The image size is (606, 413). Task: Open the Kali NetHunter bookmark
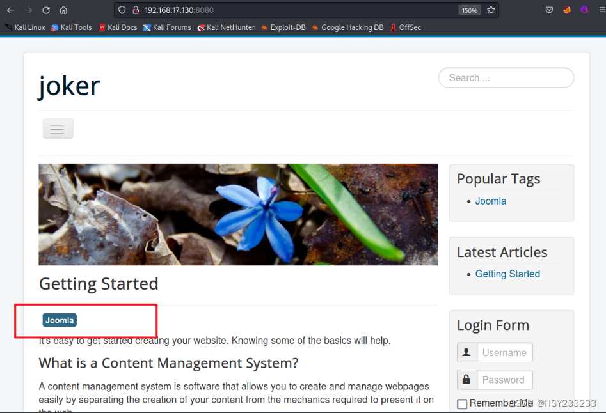(226, 27)
